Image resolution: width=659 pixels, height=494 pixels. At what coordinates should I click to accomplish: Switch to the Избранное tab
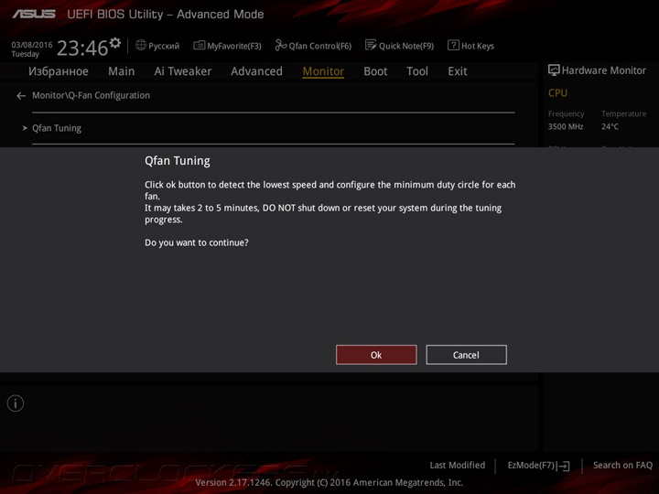(x=59, y=71)
